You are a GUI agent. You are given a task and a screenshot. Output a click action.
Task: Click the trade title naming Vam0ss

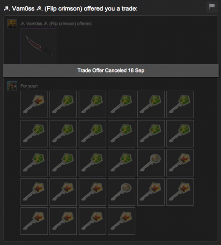[71, 8]
